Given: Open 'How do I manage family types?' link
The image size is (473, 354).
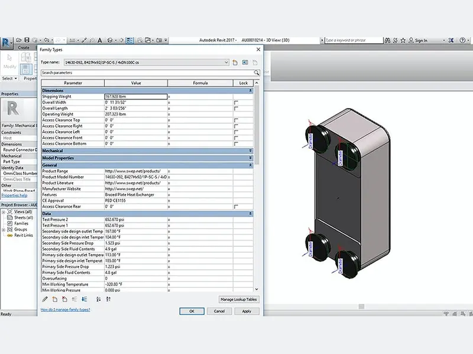Looking at the screenshot, I should (65, 309).
